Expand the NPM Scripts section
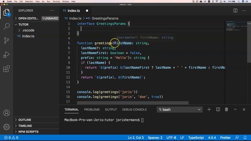This screenshot has width=251, height=141. 36,132
